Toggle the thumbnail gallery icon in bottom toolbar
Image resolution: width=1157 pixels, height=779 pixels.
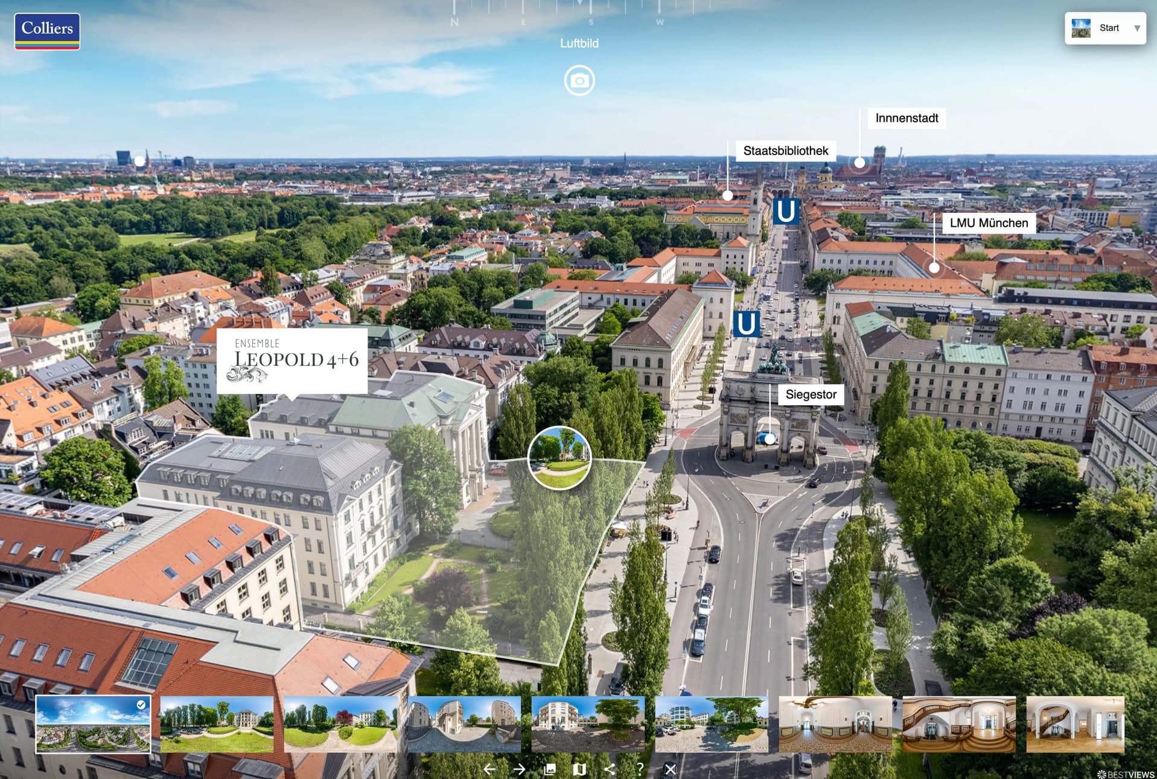pyautogui.click(x=550, y=769)
